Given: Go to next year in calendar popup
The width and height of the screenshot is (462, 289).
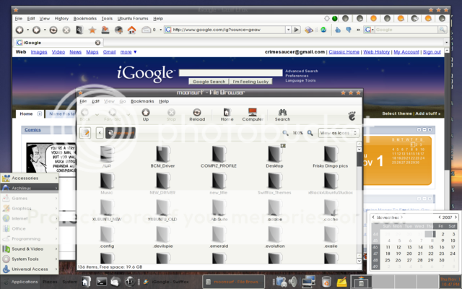Looking at the screenshot, I should (456, 217).
